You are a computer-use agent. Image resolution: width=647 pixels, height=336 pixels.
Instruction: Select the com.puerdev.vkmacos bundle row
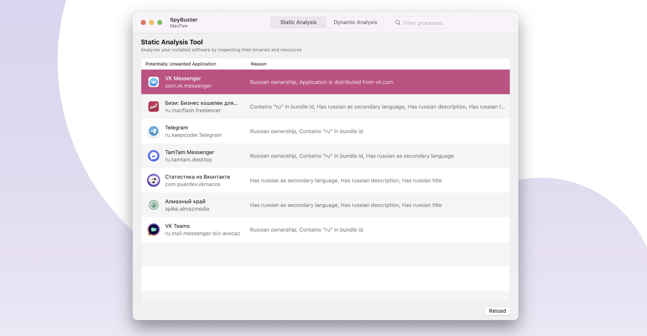[x=192, y=184]
